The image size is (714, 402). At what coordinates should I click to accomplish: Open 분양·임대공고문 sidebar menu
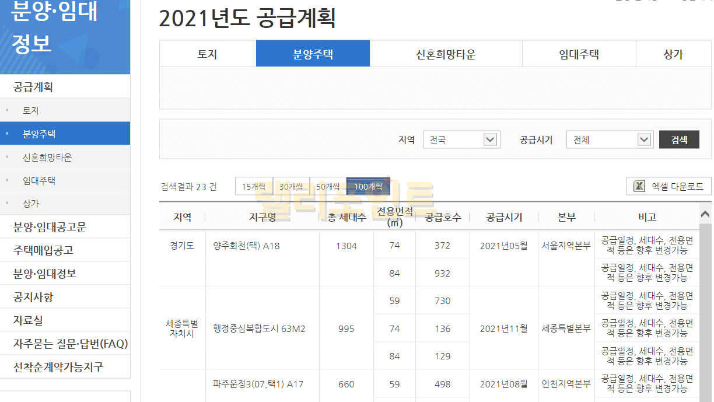pyautogui.click(x=65, y=227)
